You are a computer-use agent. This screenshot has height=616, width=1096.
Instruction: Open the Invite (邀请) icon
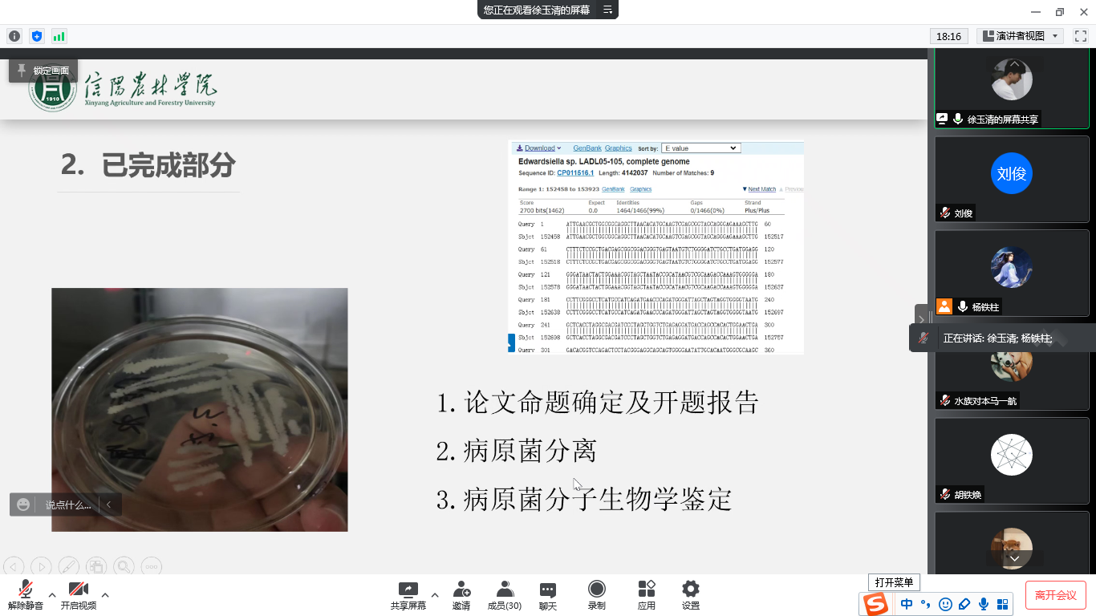tap(461, 595)
